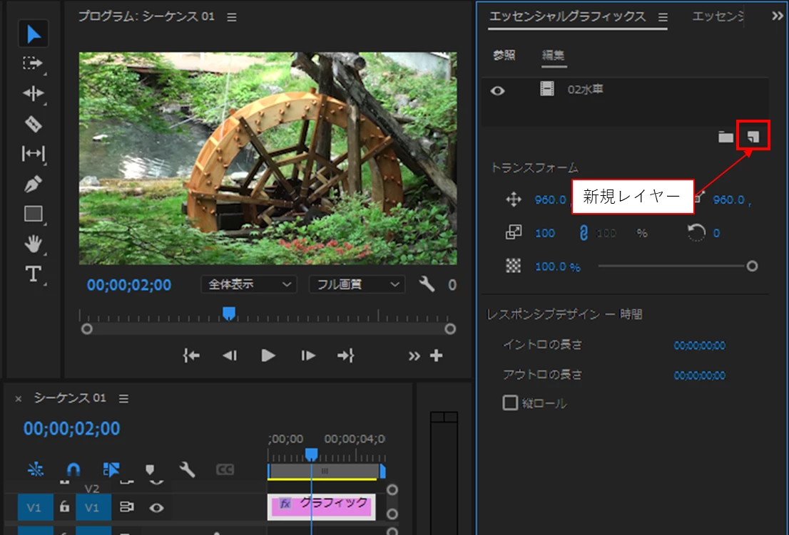Click the timeline playhead marker

(x=312, y=455)
